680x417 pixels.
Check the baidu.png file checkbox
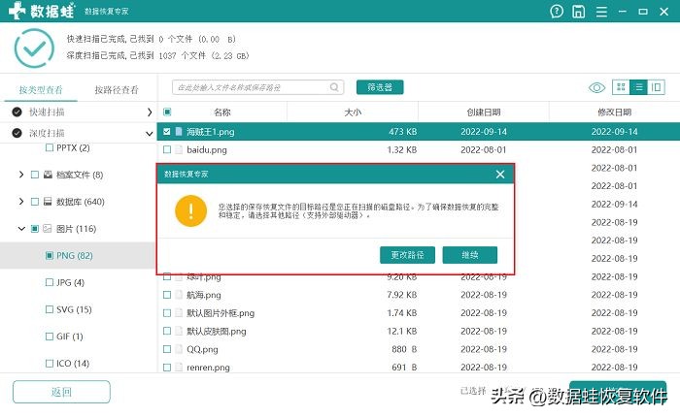167,150
